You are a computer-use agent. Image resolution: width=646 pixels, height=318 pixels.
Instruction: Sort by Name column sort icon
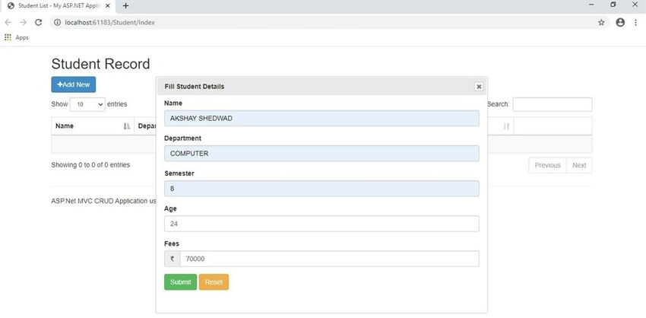click(x=127, y=126)
